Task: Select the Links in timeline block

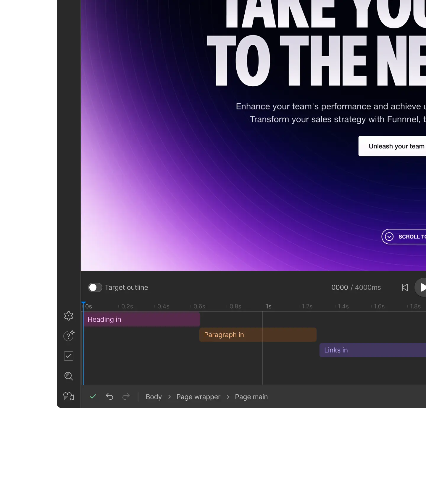Action: coord(372,350)
